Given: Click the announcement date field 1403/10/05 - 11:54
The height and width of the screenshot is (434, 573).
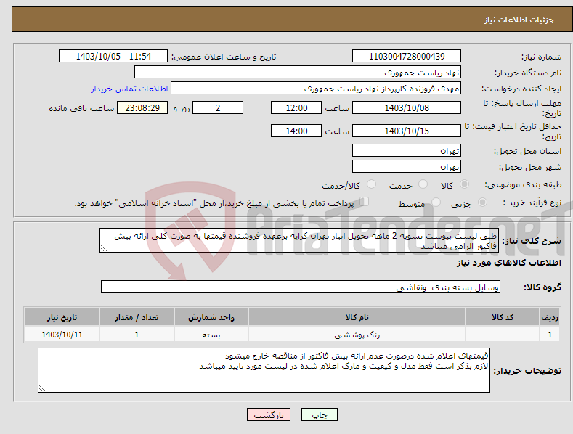Looking at the screenshot, I should (x=113, y=57).
